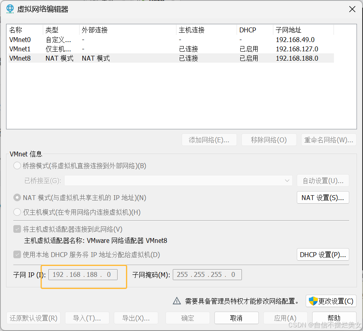Click VMnet1's 已连接 host connection cell
The width and height of the screenshot is (363, 331).
189,49
